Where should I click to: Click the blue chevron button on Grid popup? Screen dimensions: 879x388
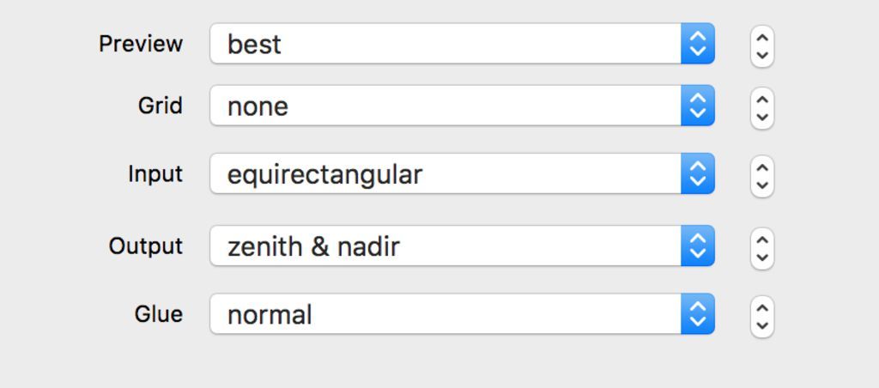(698, 106)
